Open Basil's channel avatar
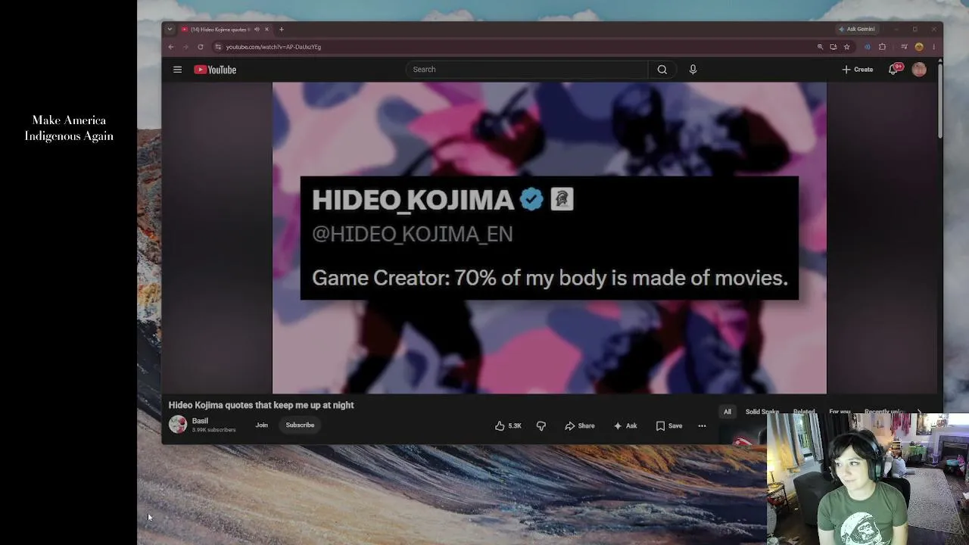The image size is (969, 545). (x=178, y=425)
